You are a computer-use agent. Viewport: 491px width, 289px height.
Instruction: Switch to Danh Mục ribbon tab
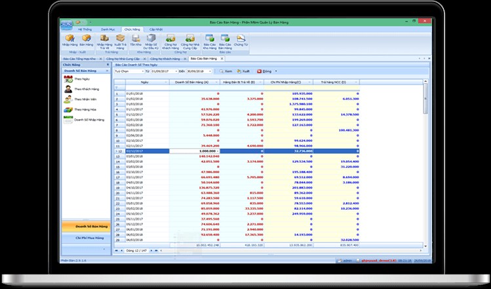pyautogui.click(x=108, y=29)
